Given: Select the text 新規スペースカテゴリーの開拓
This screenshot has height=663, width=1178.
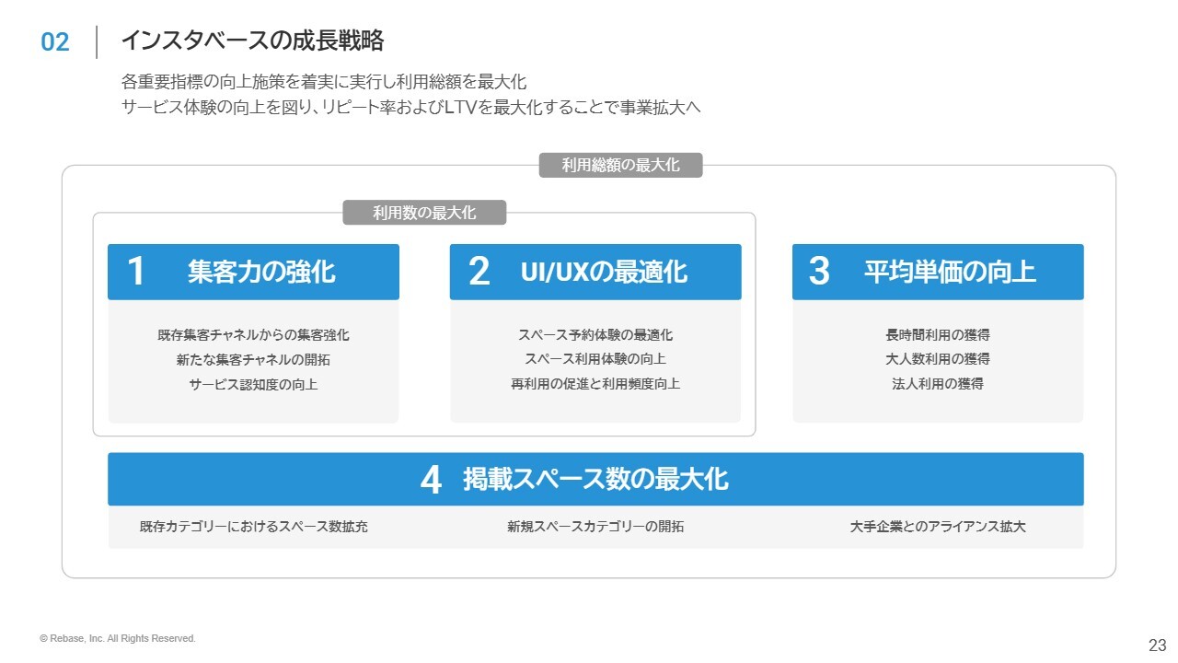Looking at the screenshot, I should (x=595, y=528).
